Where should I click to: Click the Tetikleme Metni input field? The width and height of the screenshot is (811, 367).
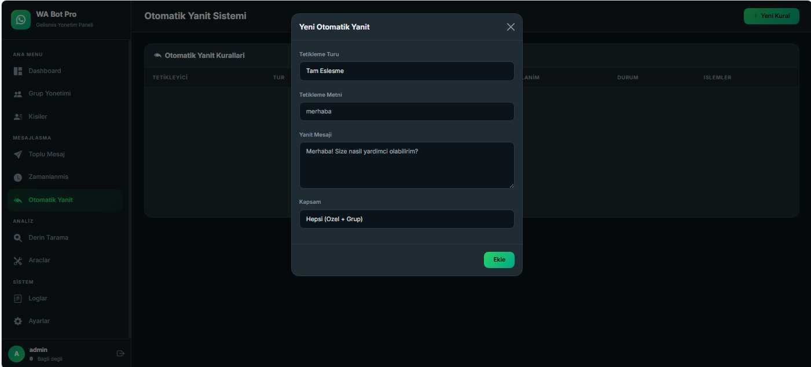click(406, 111)
